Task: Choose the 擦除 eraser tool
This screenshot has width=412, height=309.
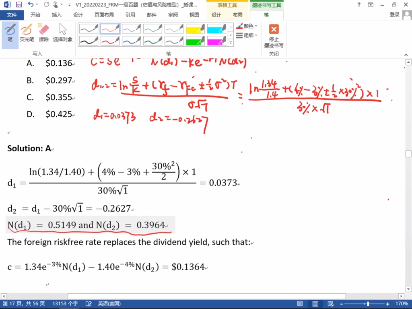Action: [x=43, y=33]
